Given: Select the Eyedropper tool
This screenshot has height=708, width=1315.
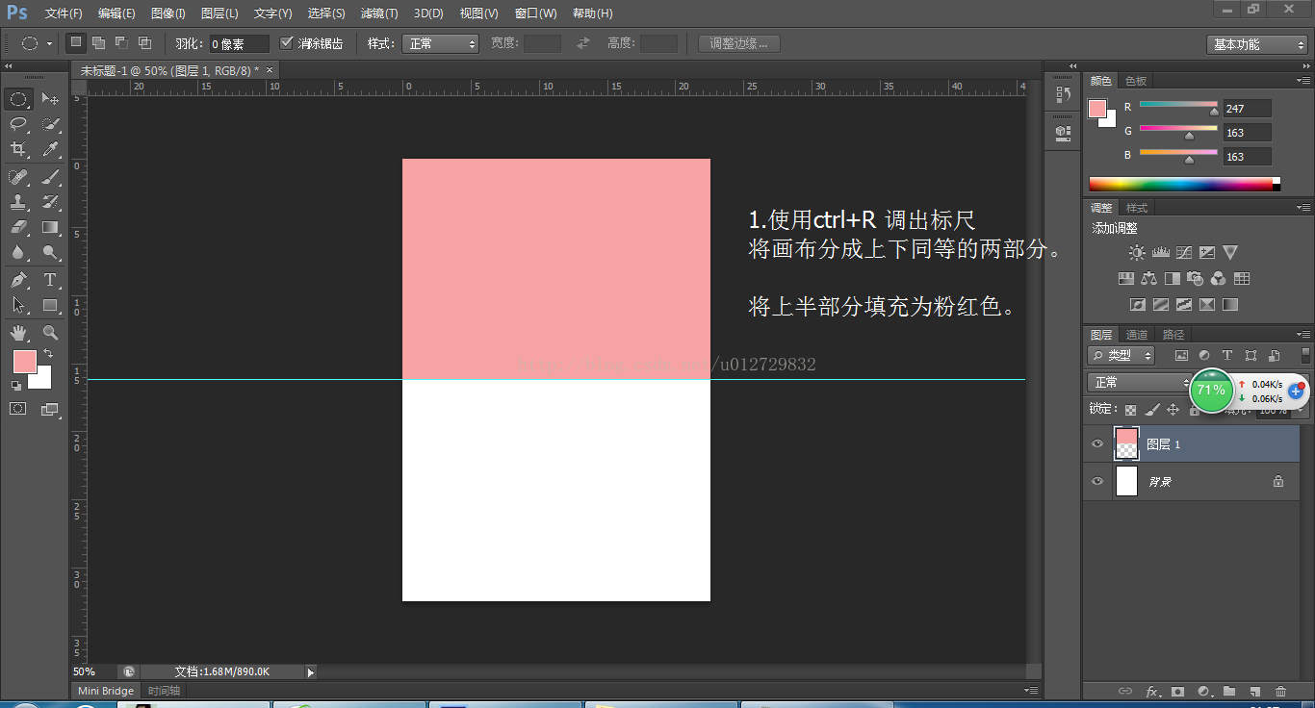Looking at the screenshot, I should [x=50, y=149].
